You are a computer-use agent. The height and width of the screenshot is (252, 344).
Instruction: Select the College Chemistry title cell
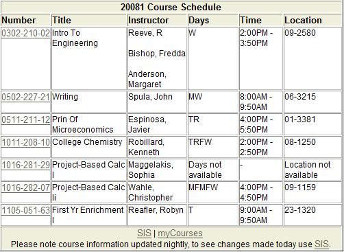click(x=89, y=147)
